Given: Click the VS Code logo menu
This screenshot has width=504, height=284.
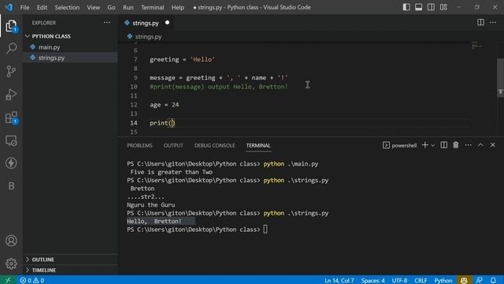Looking at the screenshot, I should (9, 7).
